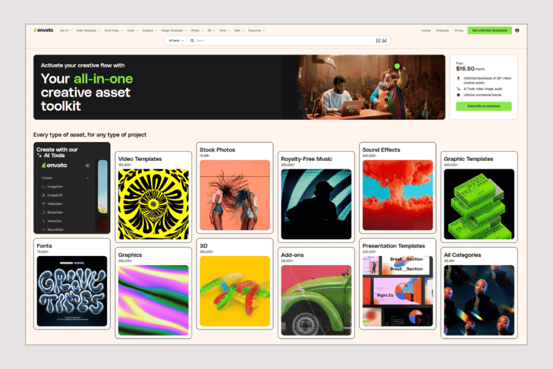Viewport: 553px width, 369px height.
Task: Open the Sound Effects category card
Action: tap(397, 188)
